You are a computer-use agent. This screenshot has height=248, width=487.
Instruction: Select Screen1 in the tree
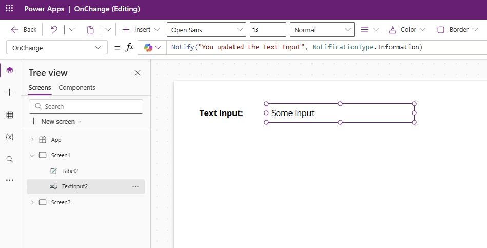(x=61, y=155)
